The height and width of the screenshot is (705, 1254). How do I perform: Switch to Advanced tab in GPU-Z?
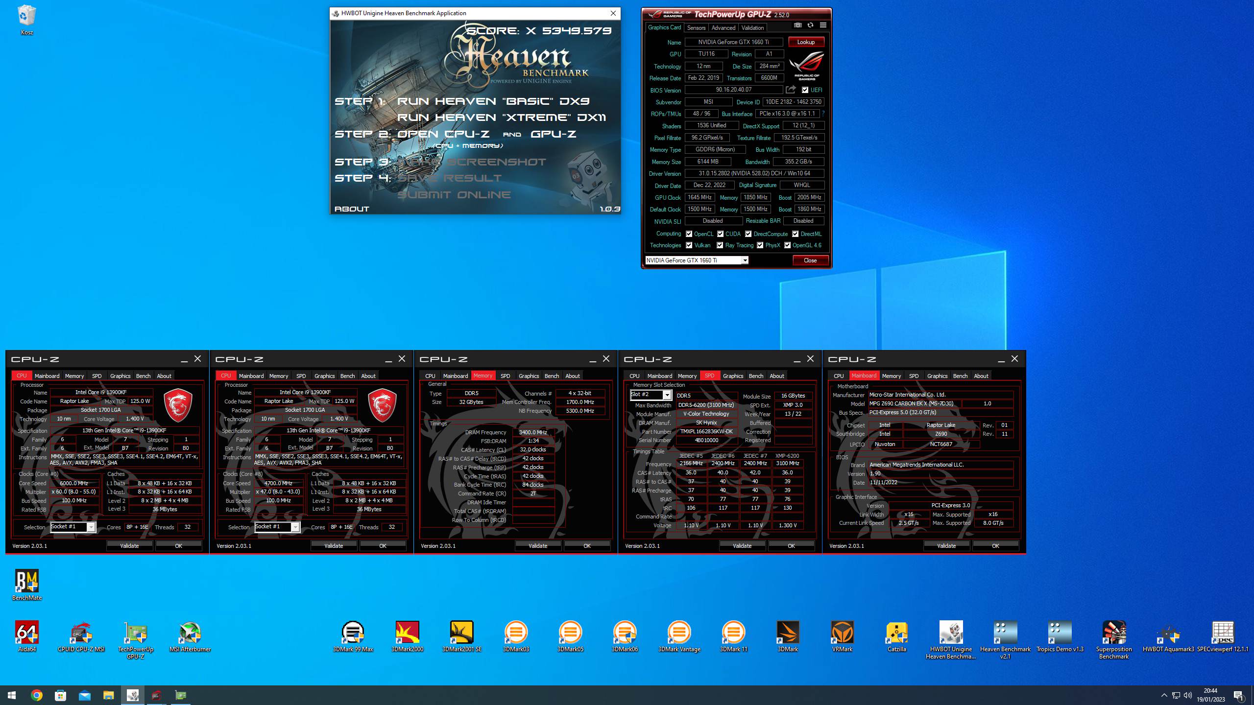[723, 28]
